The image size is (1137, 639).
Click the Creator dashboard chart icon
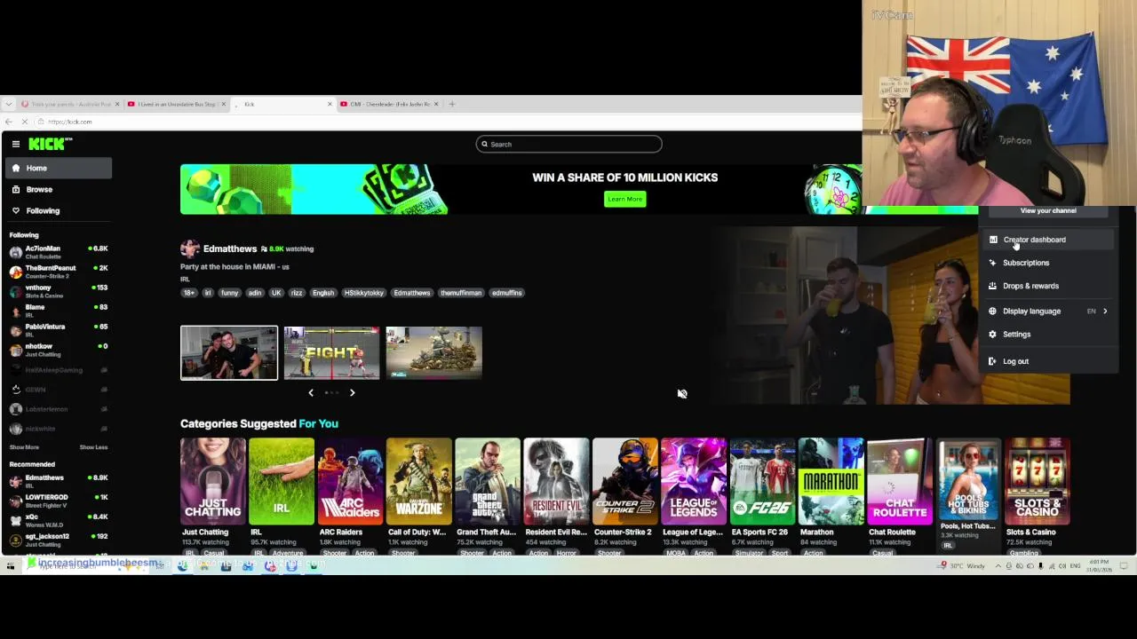992,240
